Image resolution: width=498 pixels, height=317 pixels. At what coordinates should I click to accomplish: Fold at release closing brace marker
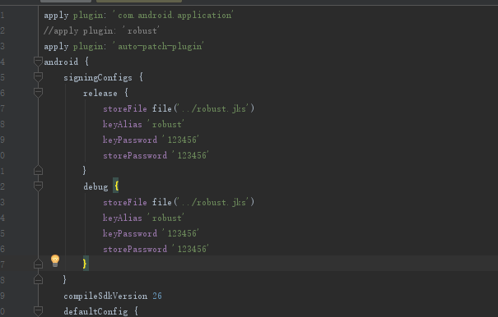[38, 170]
